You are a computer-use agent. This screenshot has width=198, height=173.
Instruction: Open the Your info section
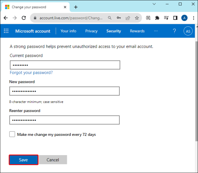pyautogui.click(x=69, y=31)
